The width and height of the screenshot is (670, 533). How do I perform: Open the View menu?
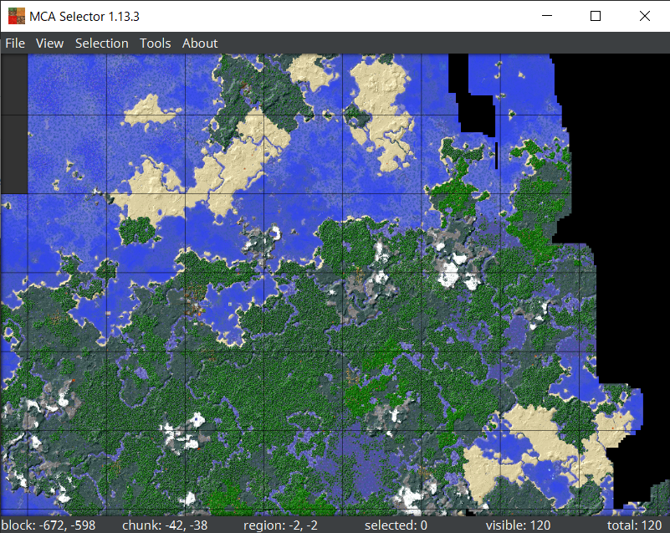point(49,44)
